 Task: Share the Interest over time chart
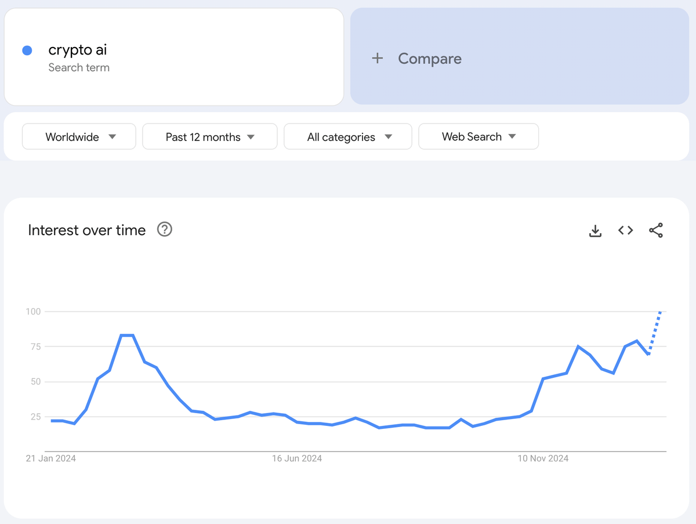coord(656,230)
